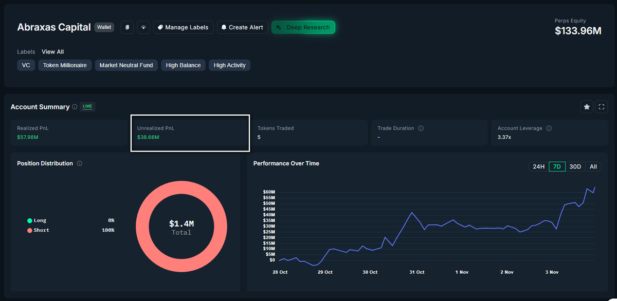The height and width of the screenshot is (301, 617).
Task: Click the info icon next to Trade Duration
Action: tap(422, 128)
